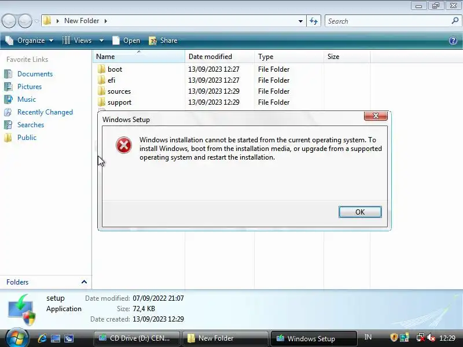Expand arrow after New Folder in address bar
Viewport: 463px width, 347px height.
click(x=105, y=21)
